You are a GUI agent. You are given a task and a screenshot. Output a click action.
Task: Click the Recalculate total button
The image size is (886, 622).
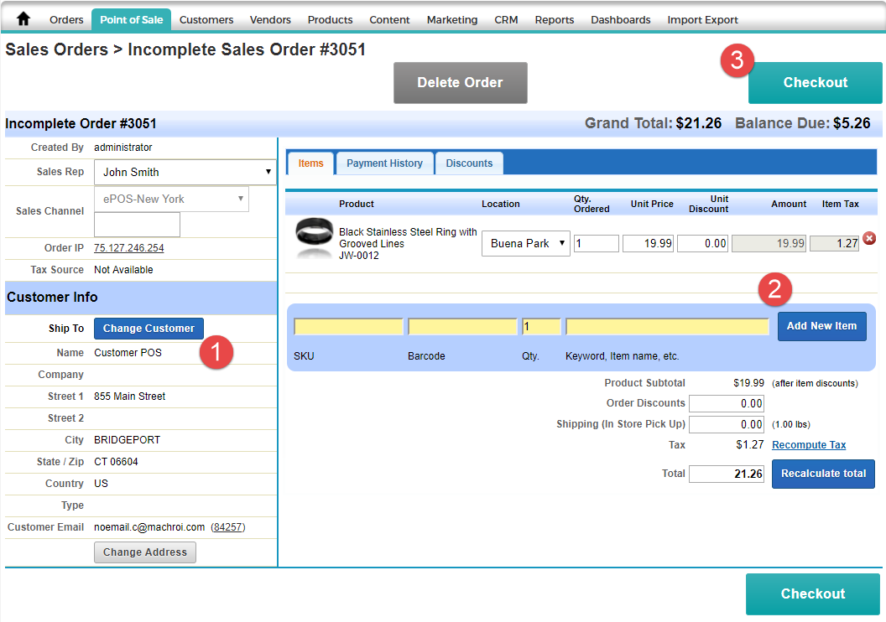[x=823, y=474]
